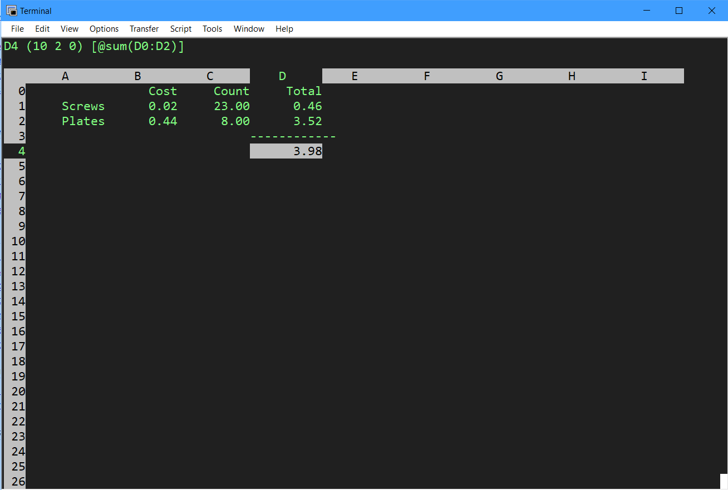
Task: Click the 3.52 total cell
Action: coord(308,121)
